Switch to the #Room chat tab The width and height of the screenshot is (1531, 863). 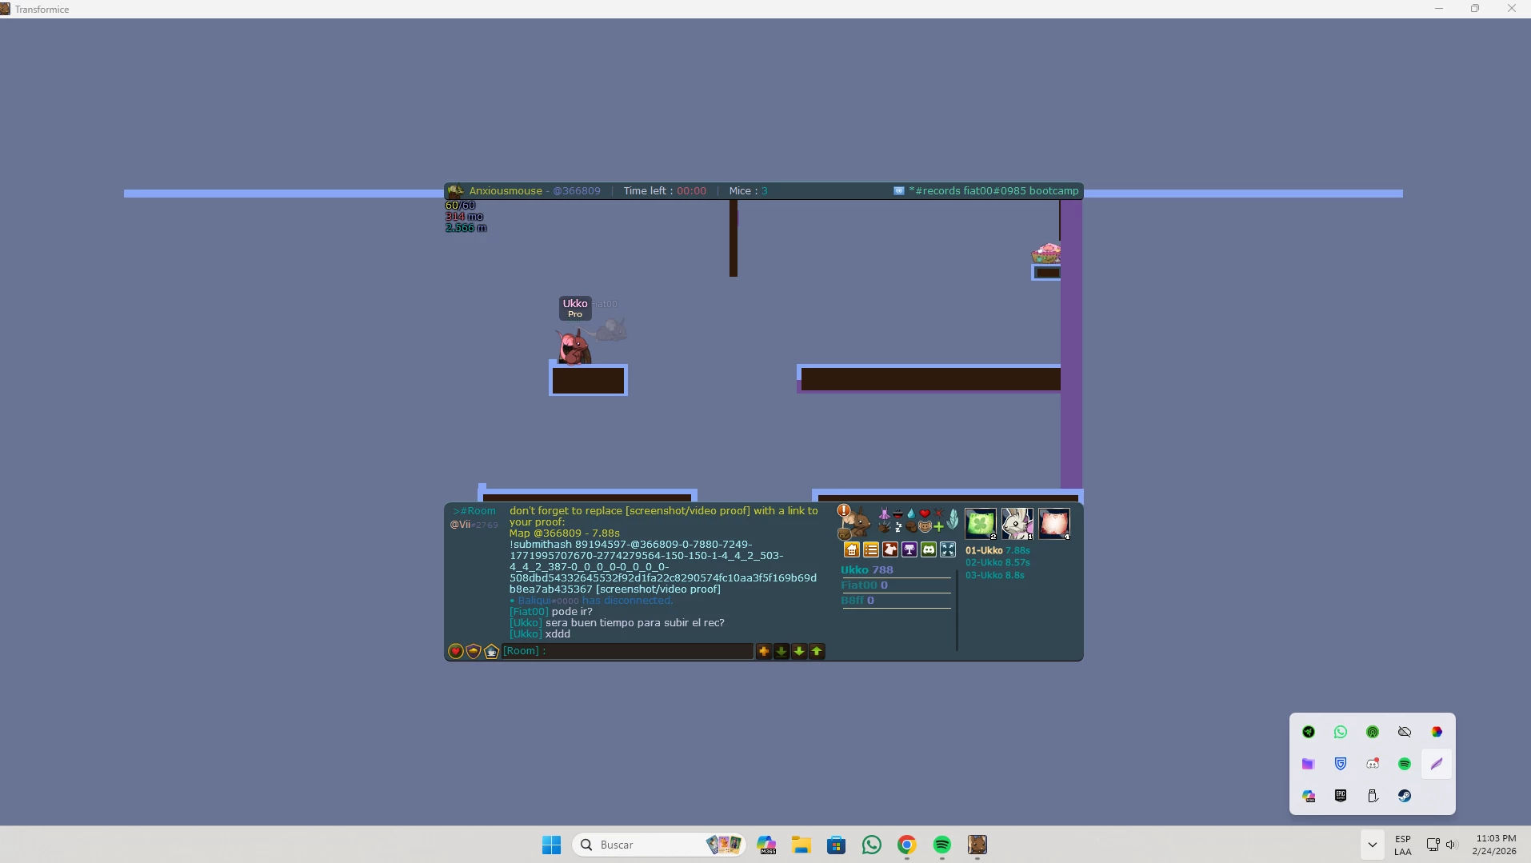(x=474, y=511)
